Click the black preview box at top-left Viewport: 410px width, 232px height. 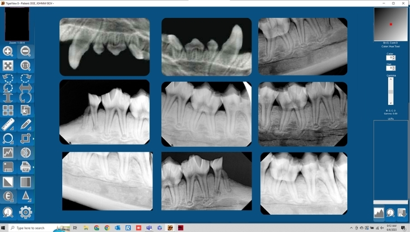[x=17, y=24]
